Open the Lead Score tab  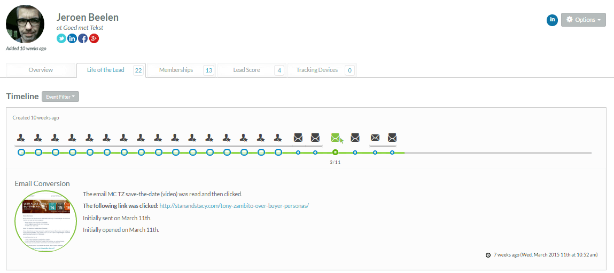pyautogui.click(x=246, y=70)
